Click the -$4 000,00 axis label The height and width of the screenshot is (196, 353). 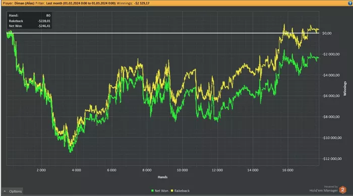(x=331, y=75)
